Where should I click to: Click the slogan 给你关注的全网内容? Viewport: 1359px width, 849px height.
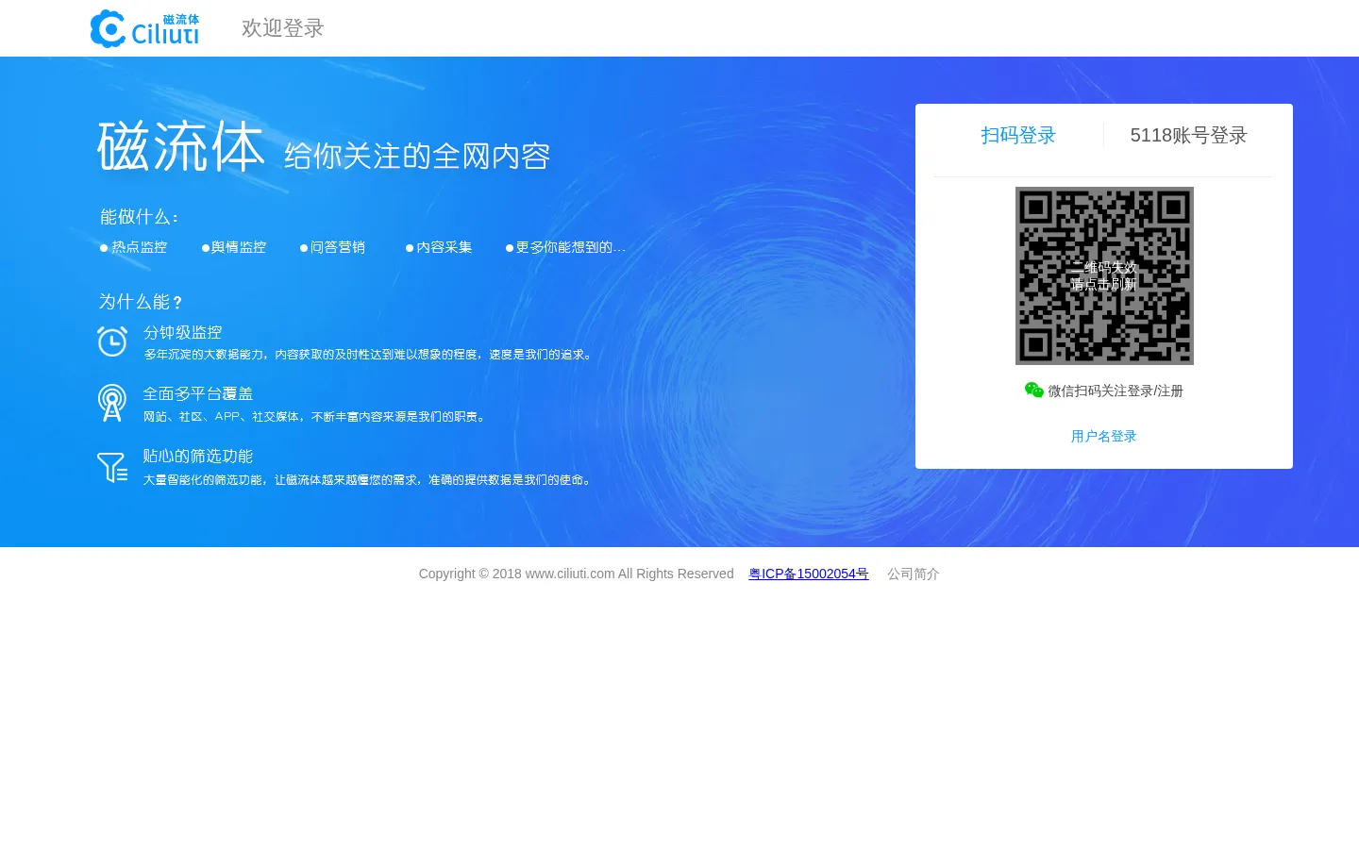417,156
